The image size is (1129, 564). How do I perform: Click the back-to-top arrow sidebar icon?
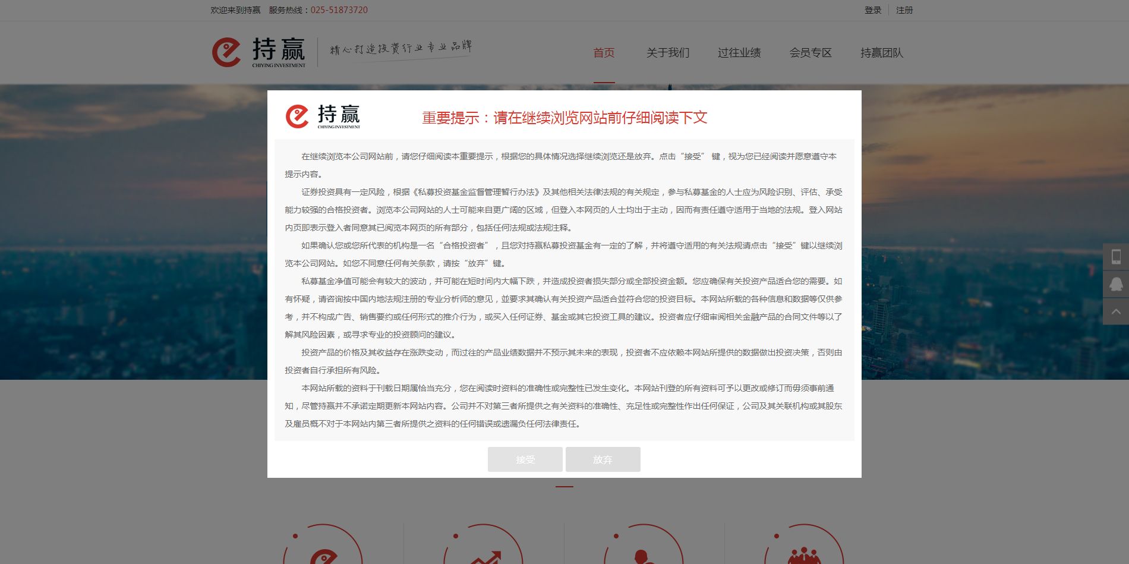pos(1116,311)
